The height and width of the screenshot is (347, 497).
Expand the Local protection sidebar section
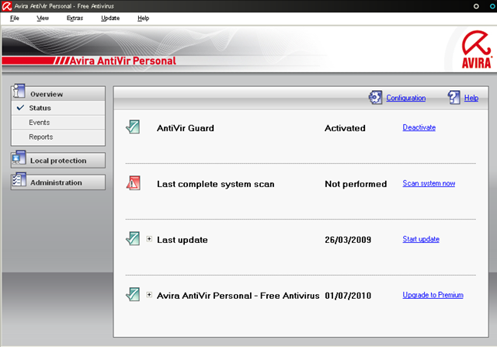point(58,161)
